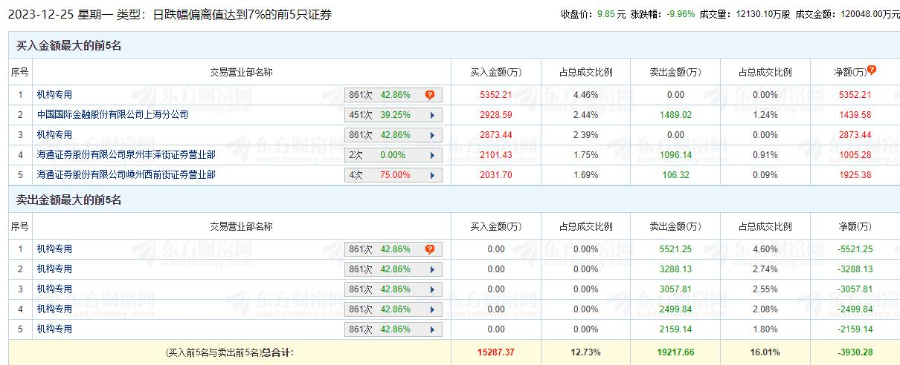Click the arrow icon in the 2次 0.00% badge
The height and width of the screenshot is (365, 900).
coord(431,155)
